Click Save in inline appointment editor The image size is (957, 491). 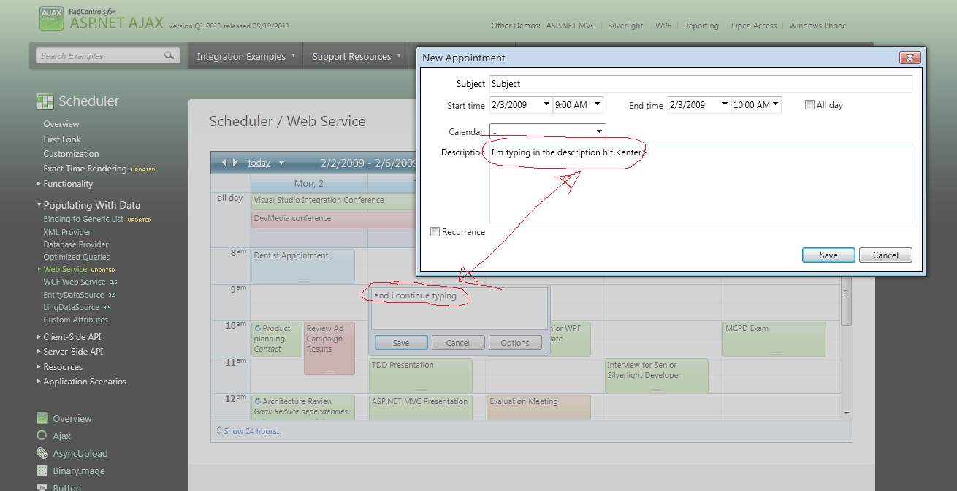click(x=401, y=343)
